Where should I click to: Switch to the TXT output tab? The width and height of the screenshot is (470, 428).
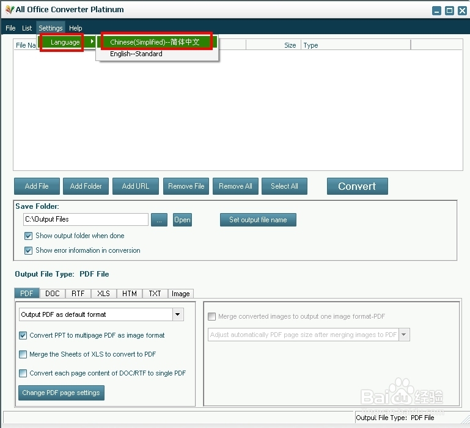[155, 294]
